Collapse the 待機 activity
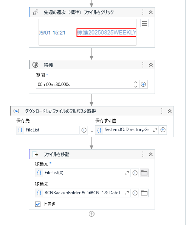 (x=150, y=65)
